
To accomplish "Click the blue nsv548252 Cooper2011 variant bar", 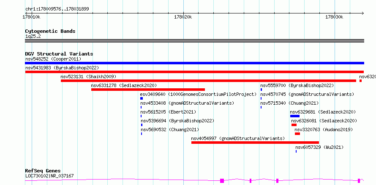I will click(194, 63).
